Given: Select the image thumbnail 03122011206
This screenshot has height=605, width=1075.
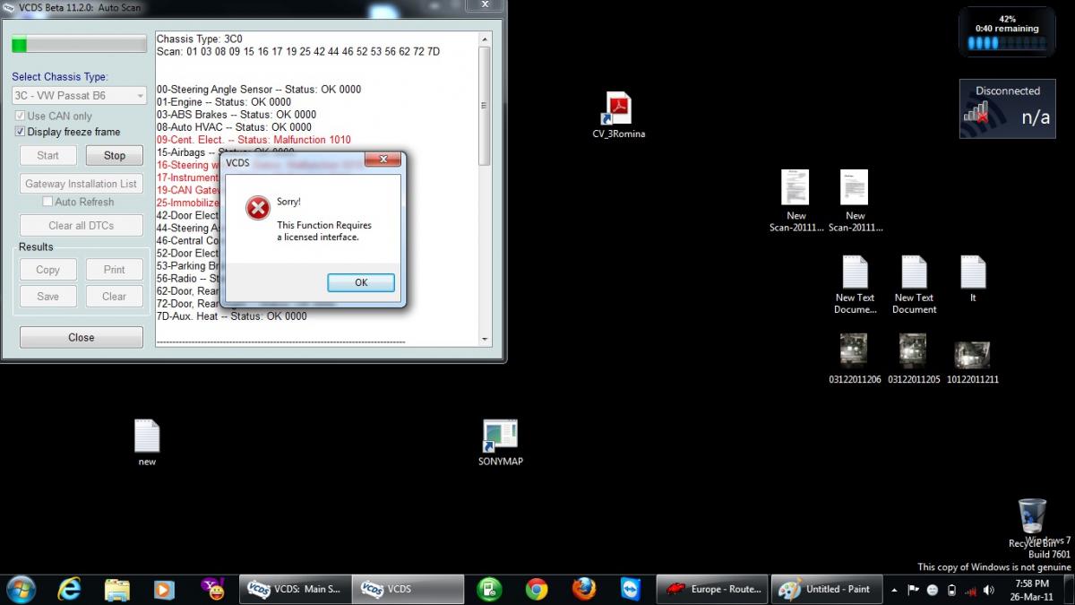Looking at the screenshot, I should [856, 359].
